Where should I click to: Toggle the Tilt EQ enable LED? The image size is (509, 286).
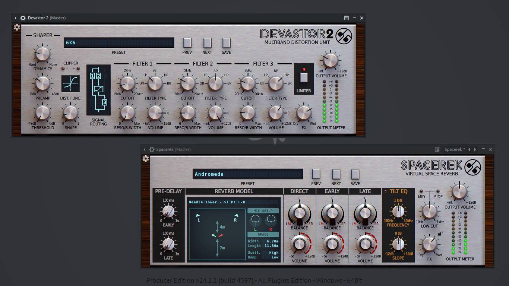tap(386, 191)
